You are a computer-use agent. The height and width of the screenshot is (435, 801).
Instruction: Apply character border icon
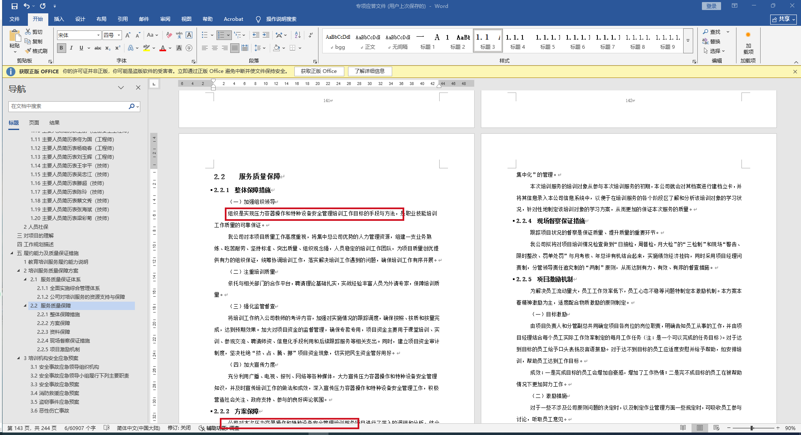[189, 35]
